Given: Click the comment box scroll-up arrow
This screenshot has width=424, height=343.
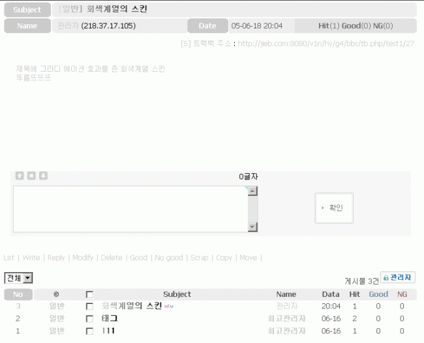Looking at the screenshot, I should (252, 191).
